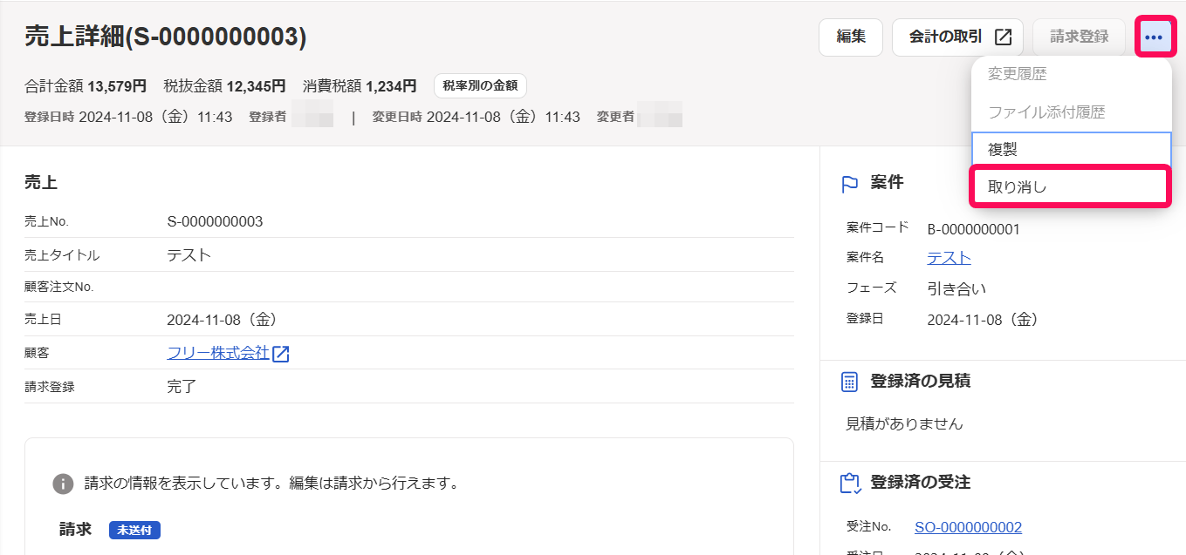The width and height of the screenshot is (1186, 555).
Task: Open the three-dot more options menu
Action: click(1155, 37)
